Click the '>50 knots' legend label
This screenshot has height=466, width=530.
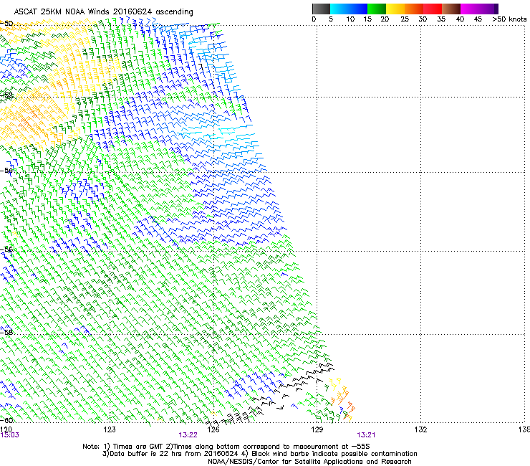tap(509, 19)
